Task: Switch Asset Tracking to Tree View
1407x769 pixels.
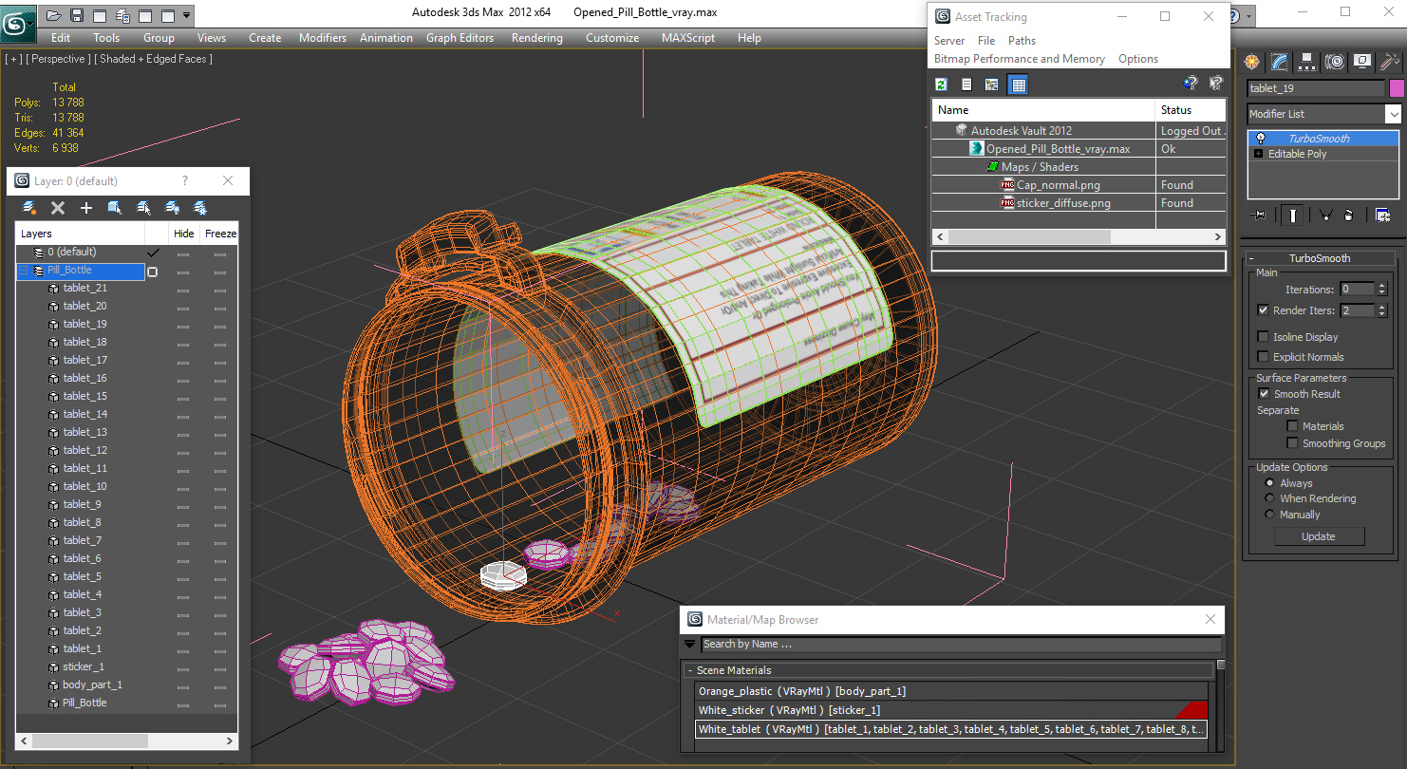Action: [x=992, y=84]
